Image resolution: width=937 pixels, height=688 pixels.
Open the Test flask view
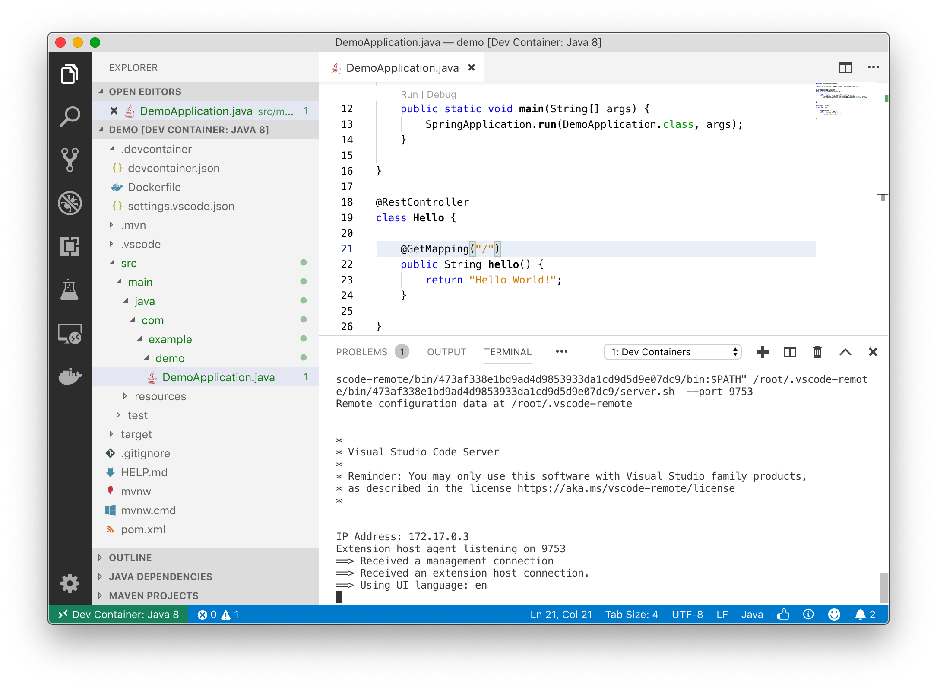70,290
